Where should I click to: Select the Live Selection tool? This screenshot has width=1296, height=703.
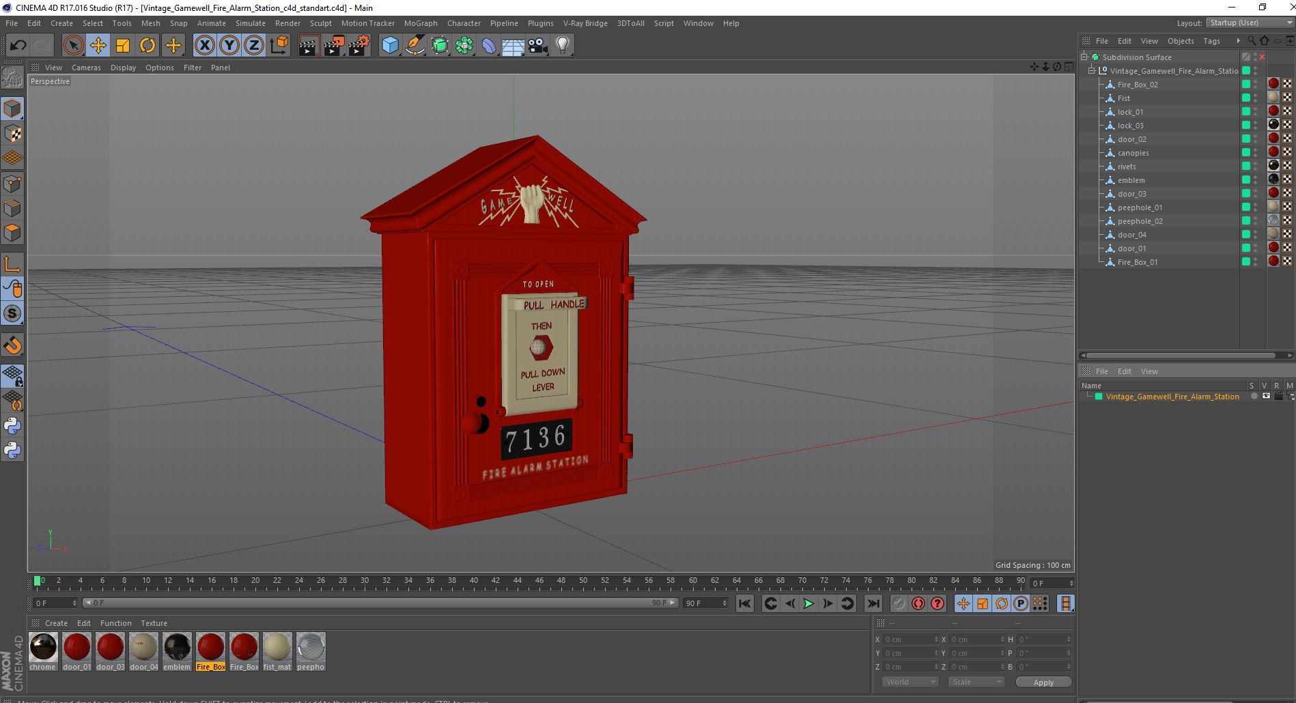73,46
